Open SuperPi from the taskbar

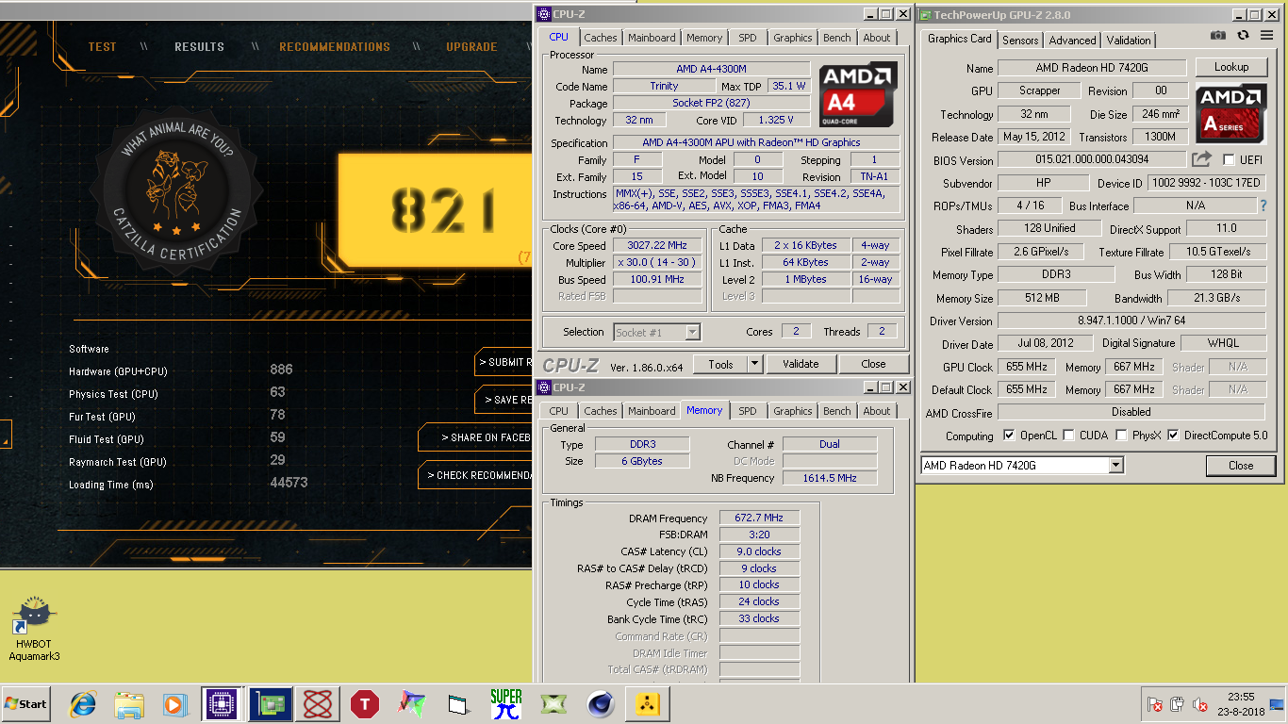(506, 704)
